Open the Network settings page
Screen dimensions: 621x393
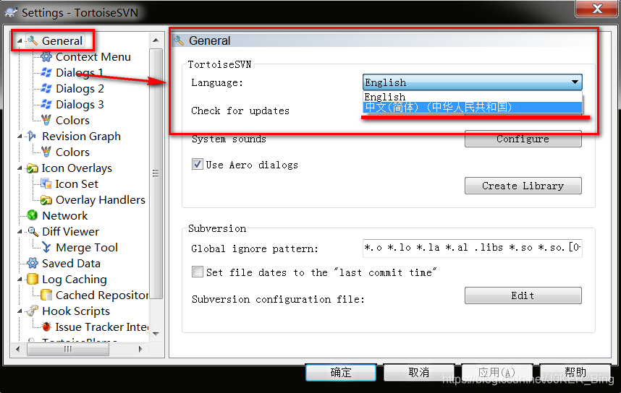(x=65, y=215)
